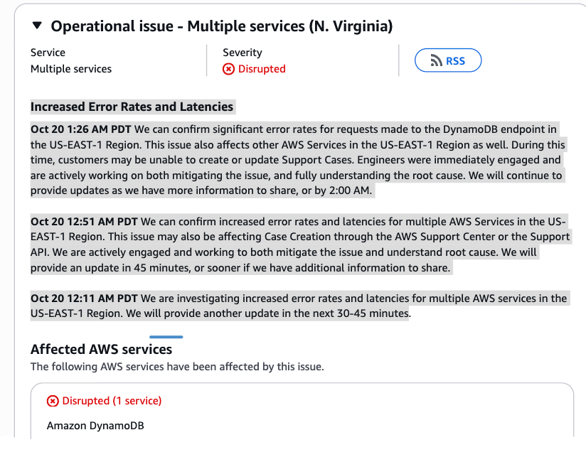Image resolution: width=586 pixels, height=457 pixels.
Task: Click the red Disrupted severity text
Action: [262, 69]
